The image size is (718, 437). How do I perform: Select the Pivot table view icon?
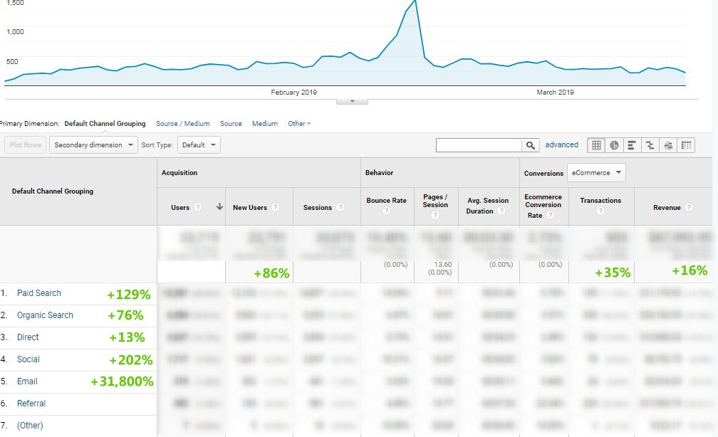685,145
